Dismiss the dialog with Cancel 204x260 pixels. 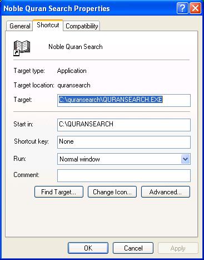133,248
